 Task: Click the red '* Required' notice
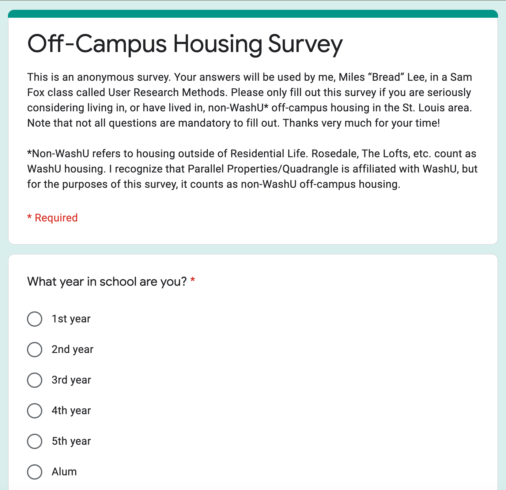pos(52,218)
